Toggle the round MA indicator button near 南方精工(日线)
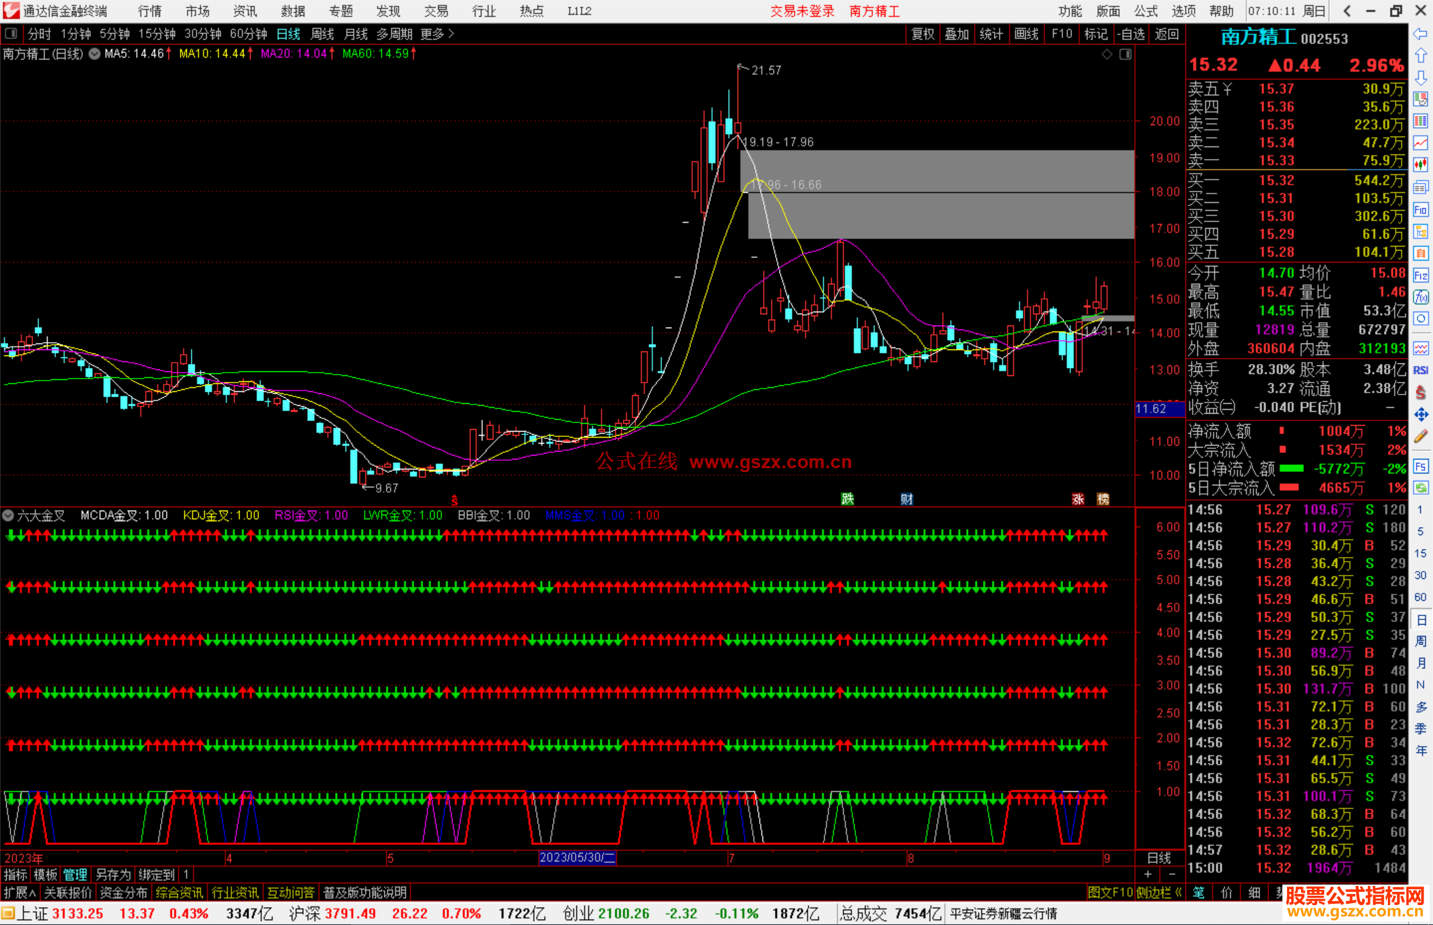 (94, 54)
